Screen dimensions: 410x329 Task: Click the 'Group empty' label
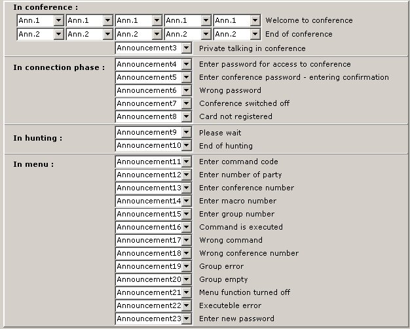(x=223, y=279)
